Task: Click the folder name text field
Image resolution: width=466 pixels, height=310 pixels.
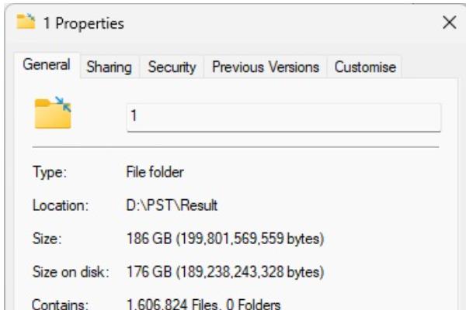Action: 283,117
